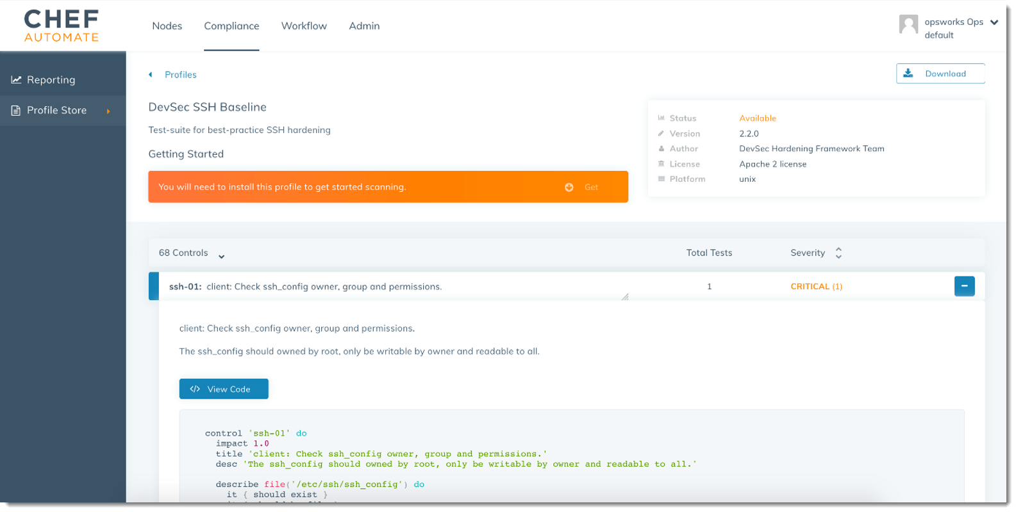Viewport: 1016px width, 512px height.
Task: Click the Available status value
Action: (x=758, y=118)
